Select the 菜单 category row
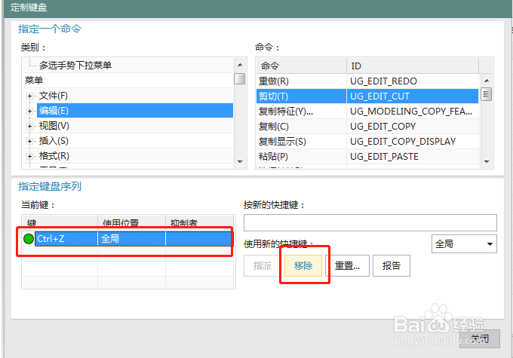Screen dimensions: 513x358 (x=128, y=81)
